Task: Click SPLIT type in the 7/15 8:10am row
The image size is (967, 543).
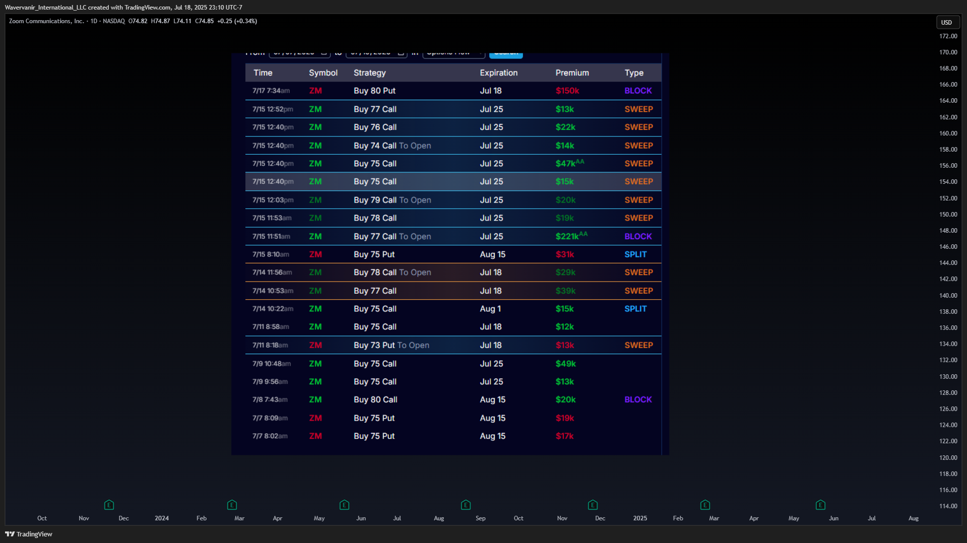Action: (635, 254)
